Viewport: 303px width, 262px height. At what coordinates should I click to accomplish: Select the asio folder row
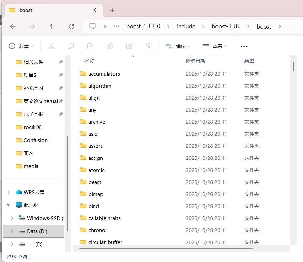[181, 134]
